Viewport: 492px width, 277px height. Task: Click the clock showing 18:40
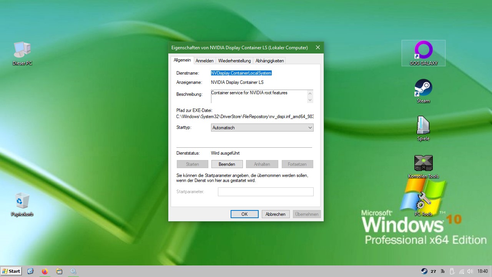(482, 271)
